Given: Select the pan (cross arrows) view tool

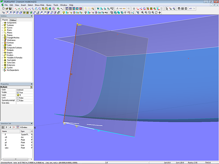Looking at the screenshot, I should click(160, 12).
